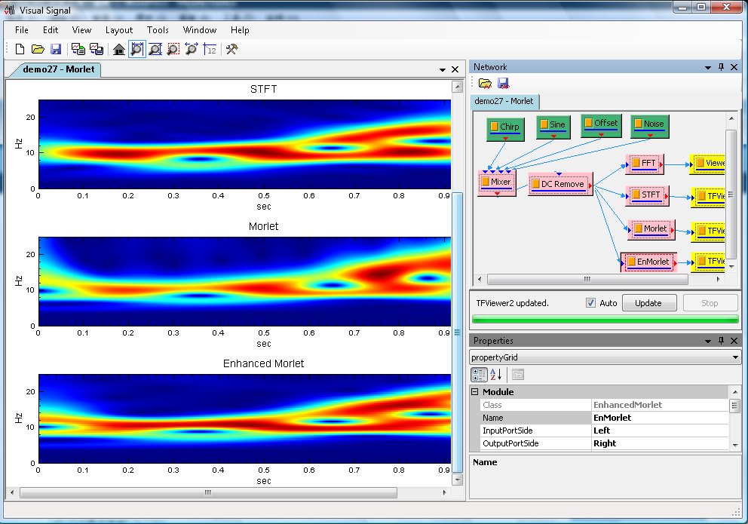Open the document tab list dropdown arrow
Screen dimensions: 748x524
[x=442, y=69]
